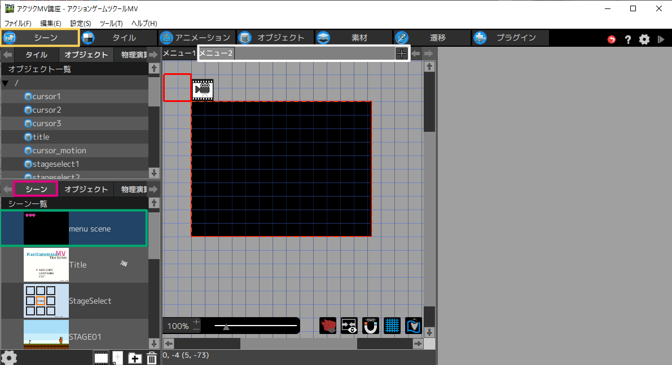This screenshot has width=672, height=365.
Task: Collapse the root folder in object list
Action: coord(6,83)
